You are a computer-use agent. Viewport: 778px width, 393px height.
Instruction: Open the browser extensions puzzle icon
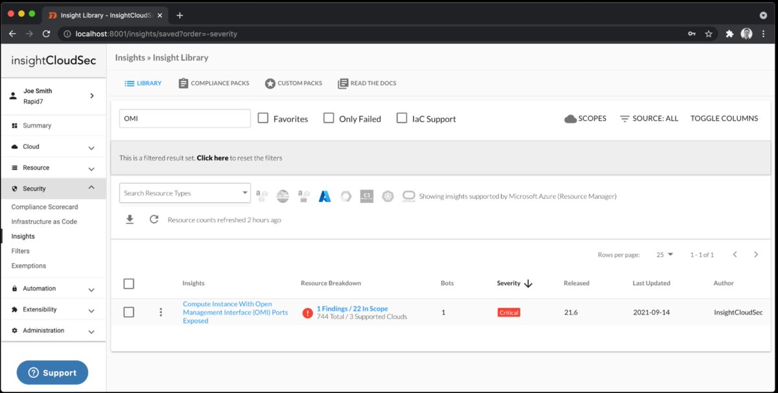(x=729, y=34)
